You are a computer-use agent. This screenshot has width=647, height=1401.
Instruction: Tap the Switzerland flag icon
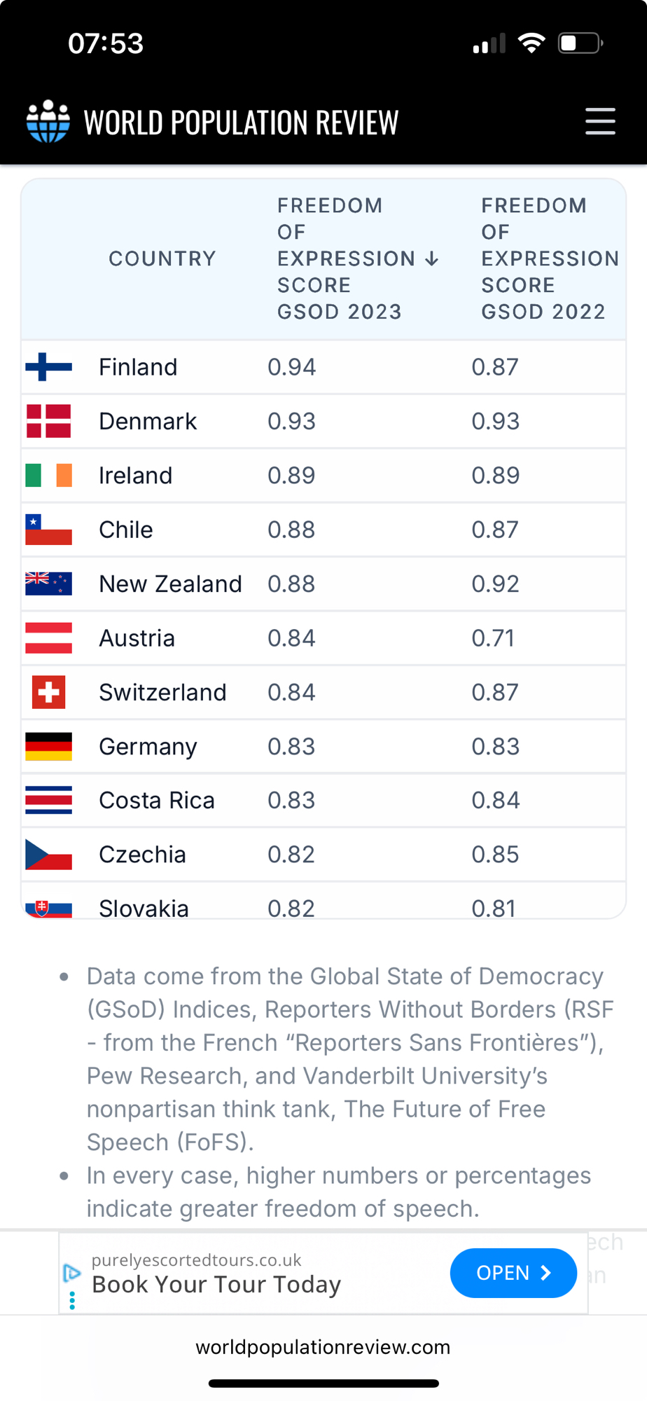[48, 692]
